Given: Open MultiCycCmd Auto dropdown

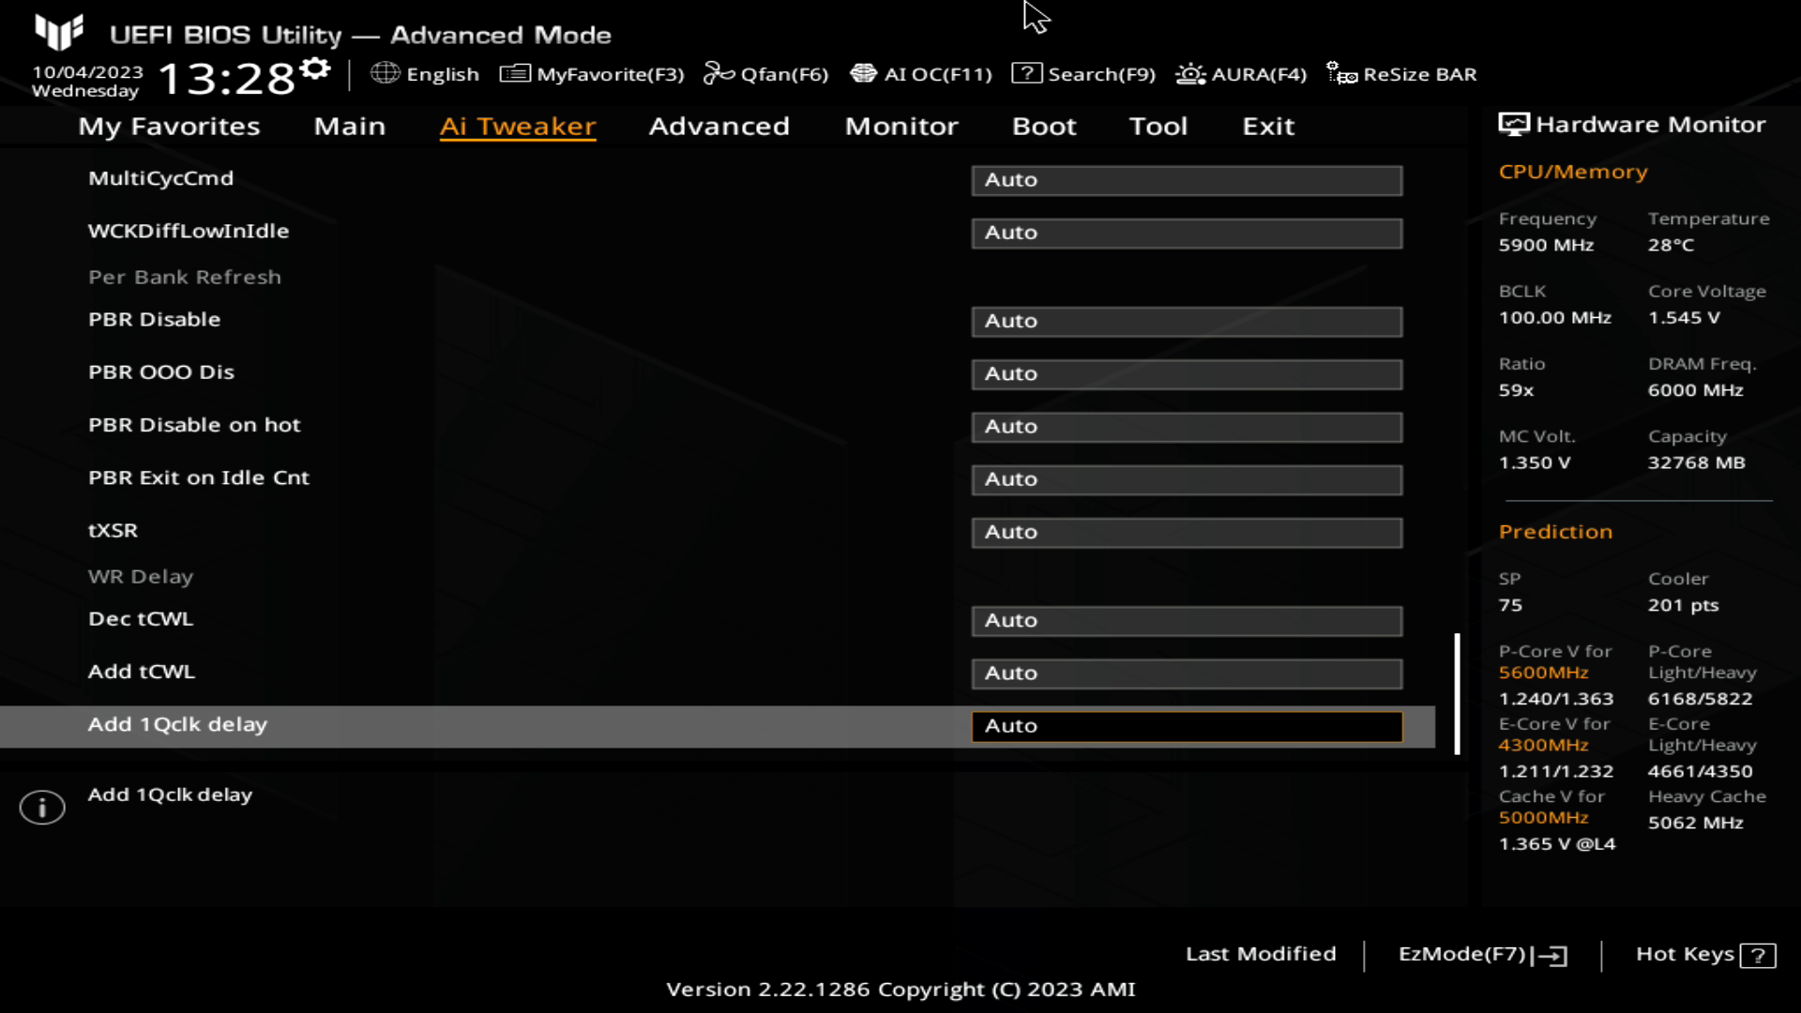Looking at the screenshot, I should (x=1187, y=180).
